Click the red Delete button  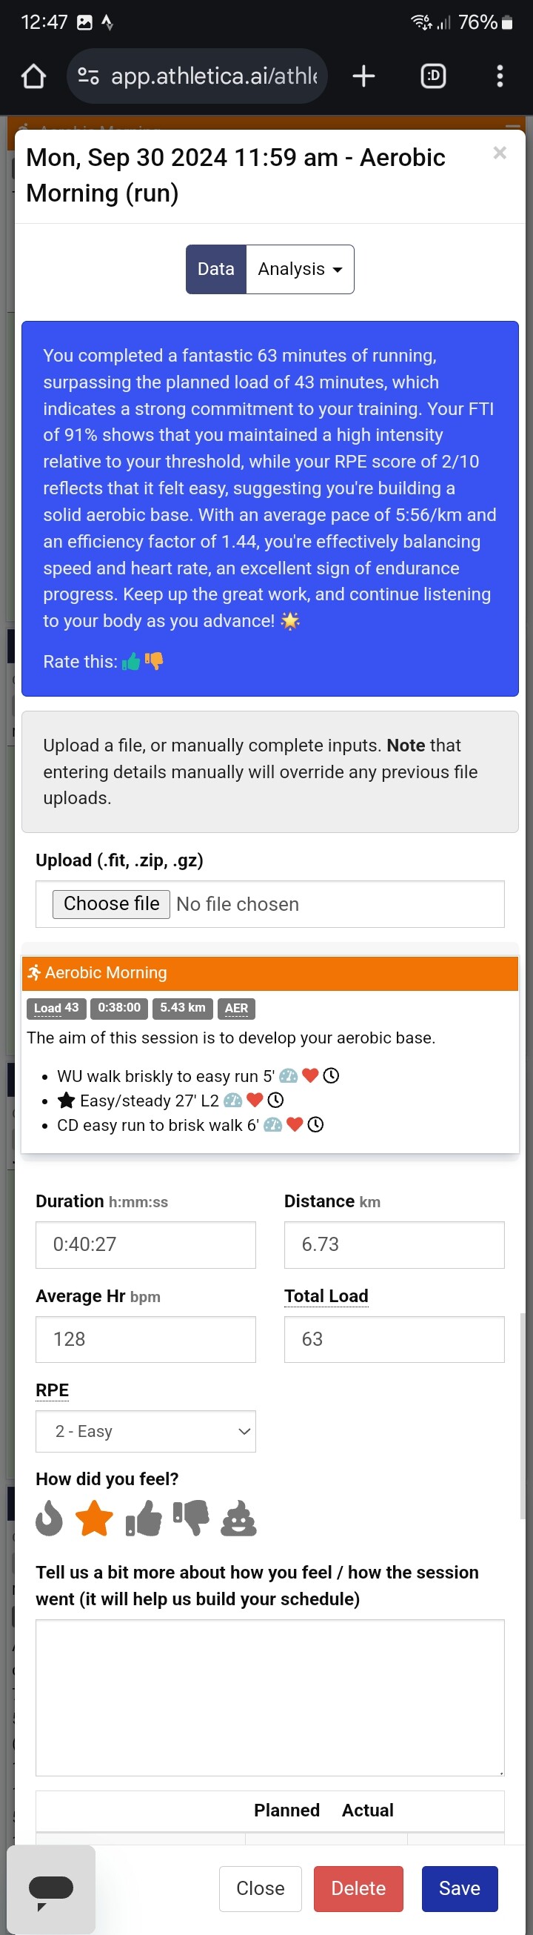pyautogui.click(x=358, y=1888)
